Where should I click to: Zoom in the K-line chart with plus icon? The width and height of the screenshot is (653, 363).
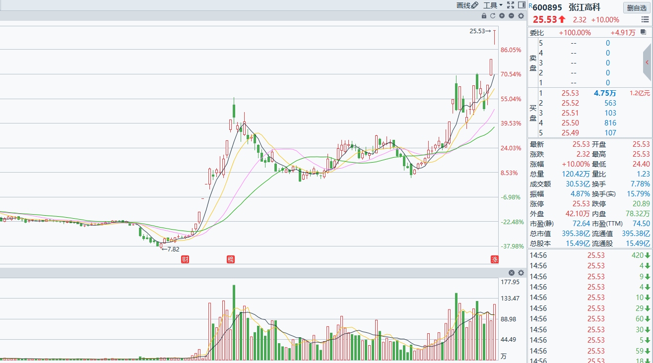[502, 16]
